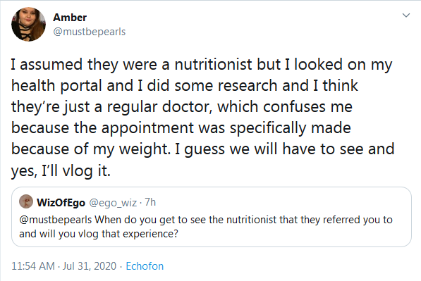421x281 pixels.
Task: Click the WizOfEgo small avatar
Action: (x=26, y=201)
